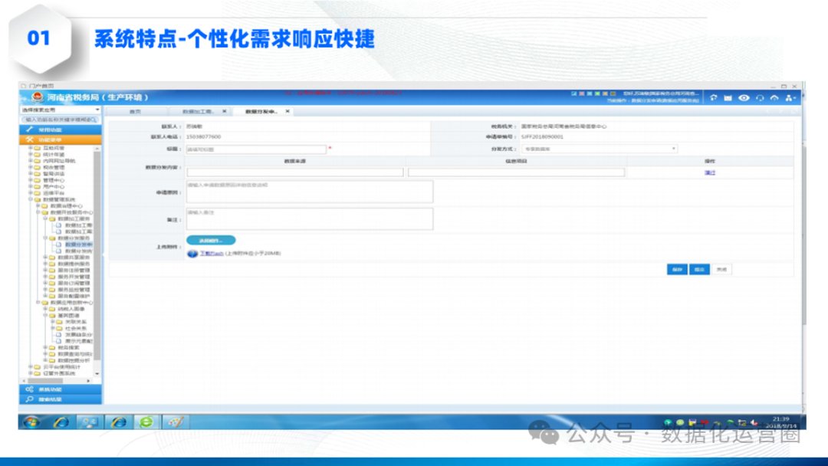This screenshot has width=828, height=466.
Task: Expand the 内网网站导航 folder
Action: tap(31, 160)
